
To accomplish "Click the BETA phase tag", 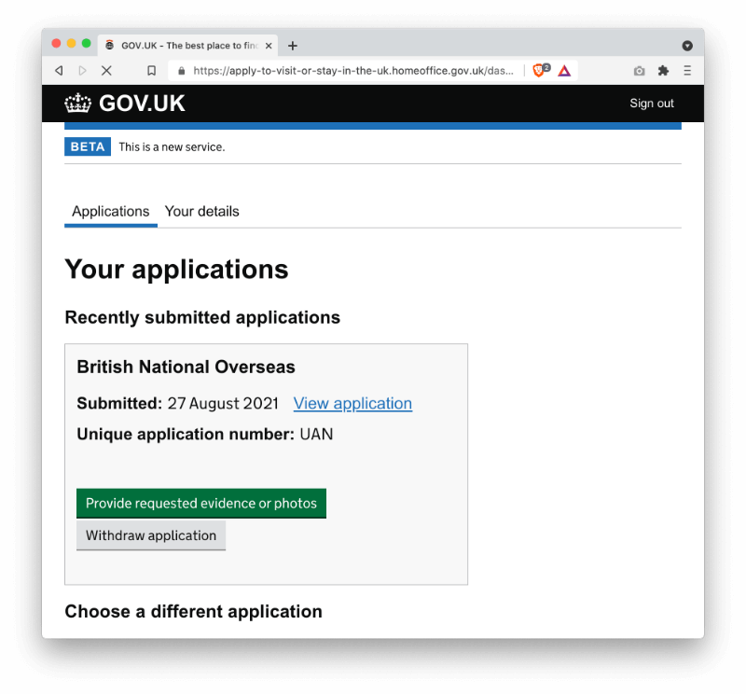I will click(x=88, y=146).
